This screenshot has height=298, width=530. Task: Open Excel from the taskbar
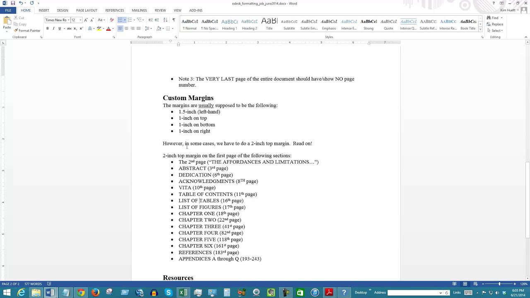[x=183, y=293]
